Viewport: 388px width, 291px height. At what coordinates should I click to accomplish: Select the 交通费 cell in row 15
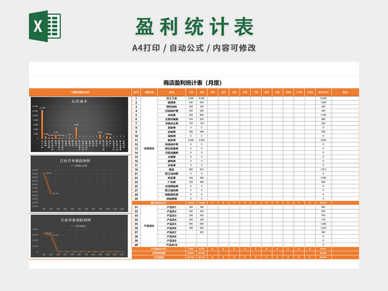172,157
